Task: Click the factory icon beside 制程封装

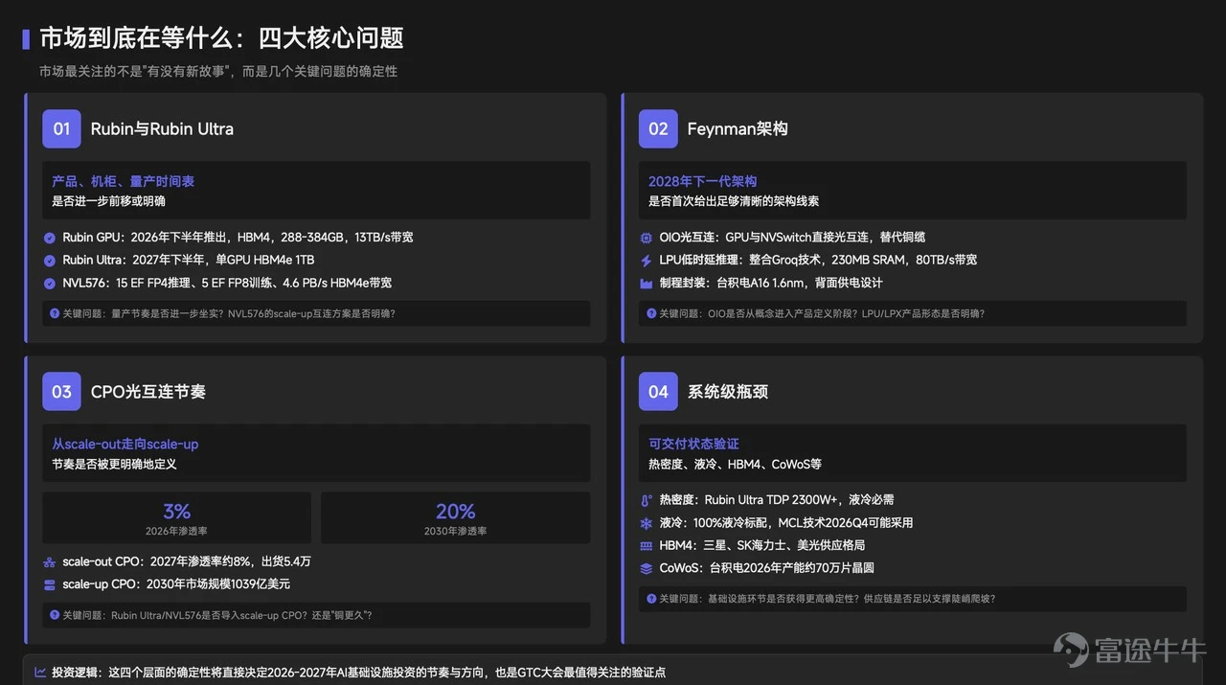Action: click(646, 284)
